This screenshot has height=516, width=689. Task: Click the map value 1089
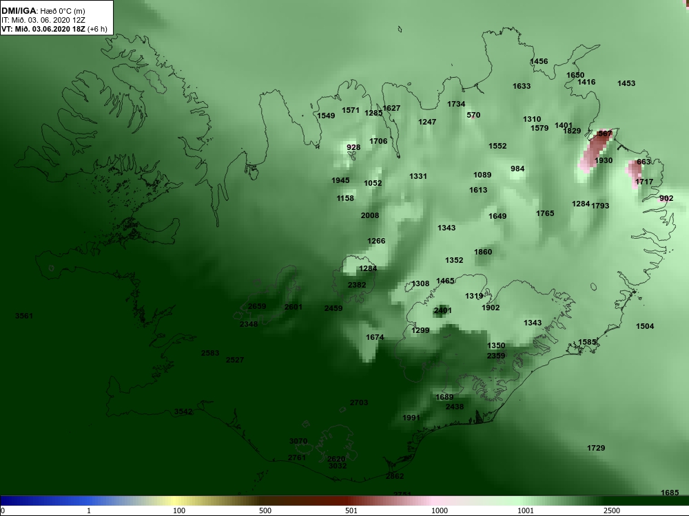482,175
